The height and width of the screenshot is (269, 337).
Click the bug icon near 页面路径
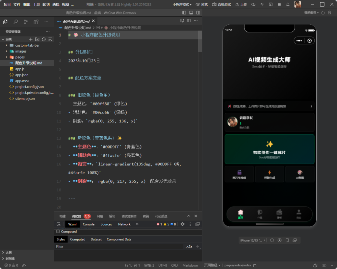point(315,265)
